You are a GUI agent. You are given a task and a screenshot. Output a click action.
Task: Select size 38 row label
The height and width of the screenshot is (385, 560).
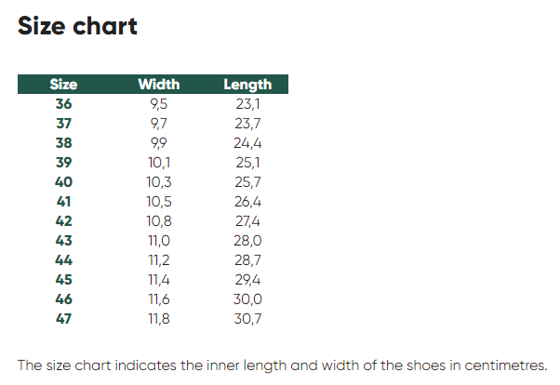pyautogui.click(x=63, y=143)
